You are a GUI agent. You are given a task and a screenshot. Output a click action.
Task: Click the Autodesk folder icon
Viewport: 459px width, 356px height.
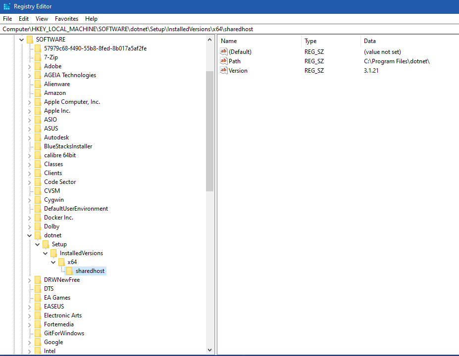pyautogui.click(x=38, y=137)
